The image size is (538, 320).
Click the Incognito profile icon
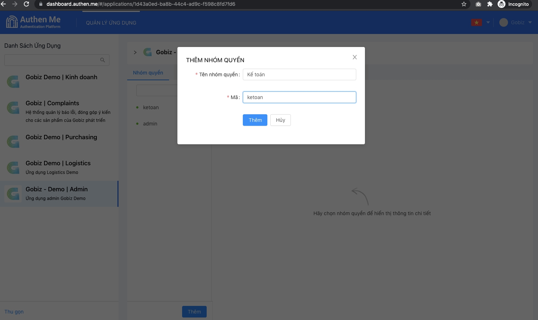click(x=502, y=4)
